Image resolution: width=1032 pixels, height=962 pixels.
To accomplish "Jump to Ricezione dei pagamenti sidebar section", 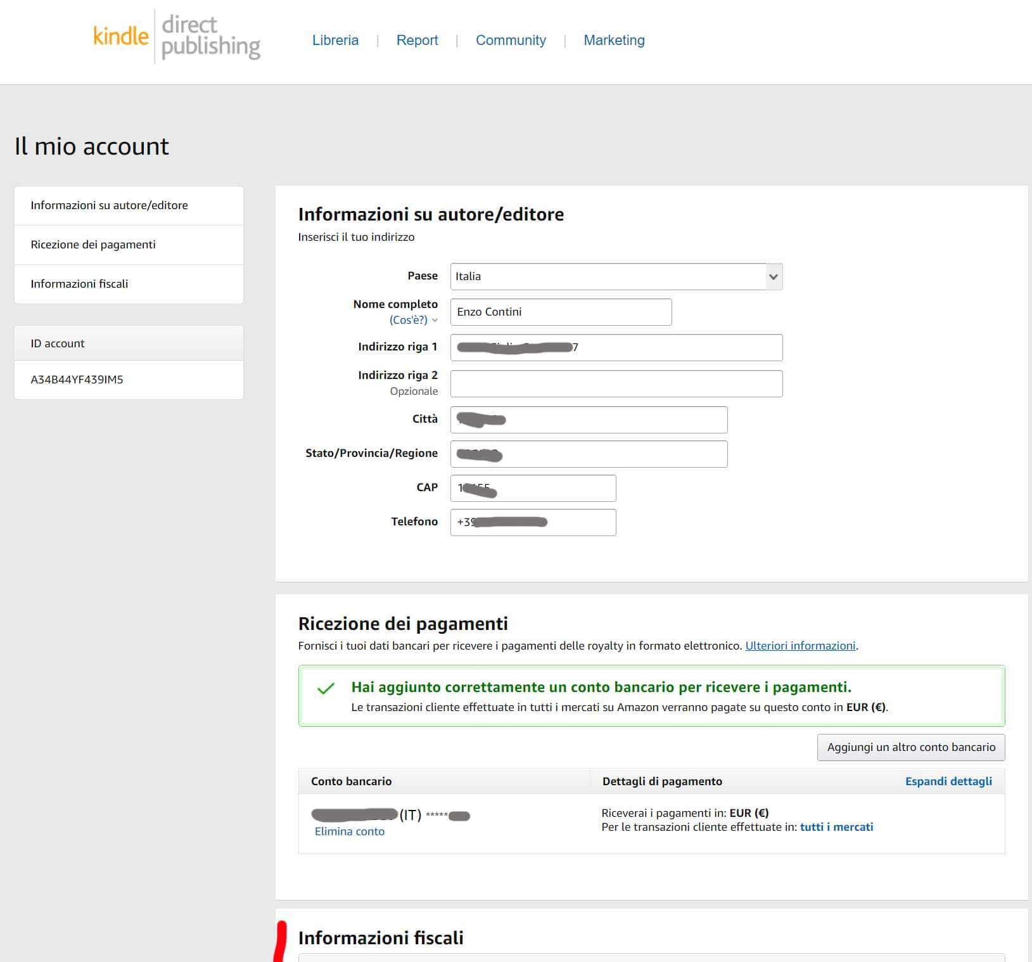I will (93, 245).
